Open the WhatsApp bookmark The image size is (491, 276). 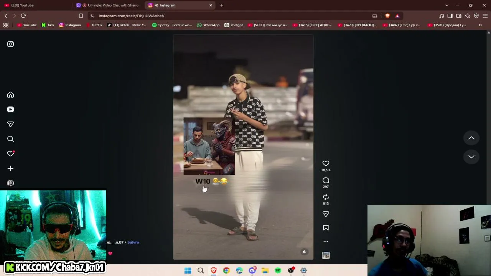pos(208,25)
